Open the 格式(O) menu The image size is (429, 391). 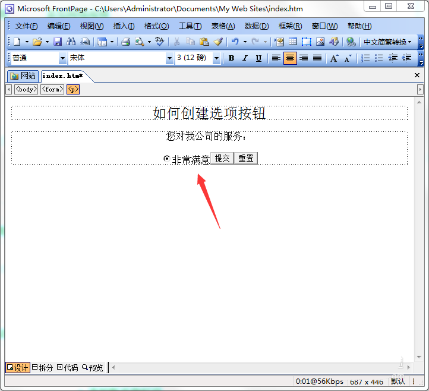(156, 26)
